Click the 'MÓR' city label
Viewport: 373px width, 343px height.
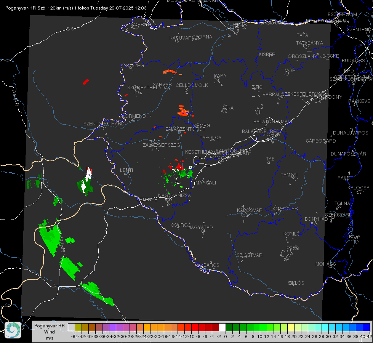coord(290,70)
